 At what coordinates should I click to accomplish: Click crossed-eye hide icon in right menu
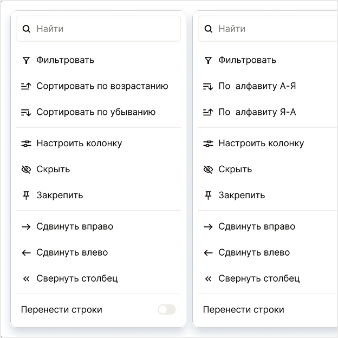click(x=208, y=170)
